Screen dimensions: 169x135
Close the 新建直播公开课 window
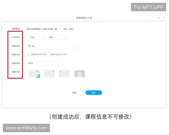pyautogui.click(x=164, y=18)
